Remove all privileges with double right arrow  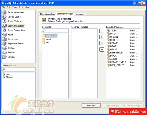click(x=102, y=49)
